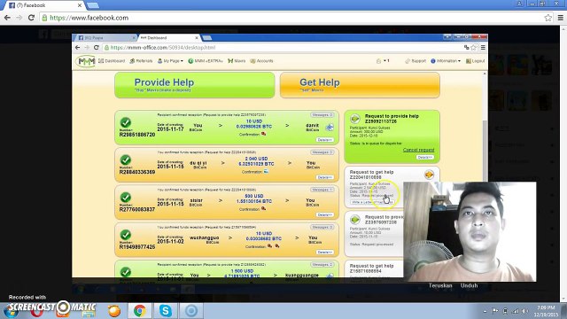
Task: Click the Provide Help button
Action: coord(195,85)
